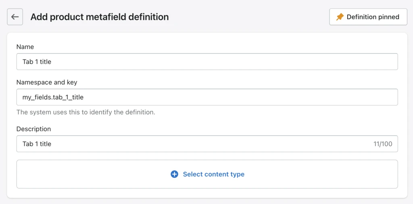Image resolution: width=413 pixels, height=204 pixels.
Task: Click the system identifier helper text
Action: [x=86, y=112]
